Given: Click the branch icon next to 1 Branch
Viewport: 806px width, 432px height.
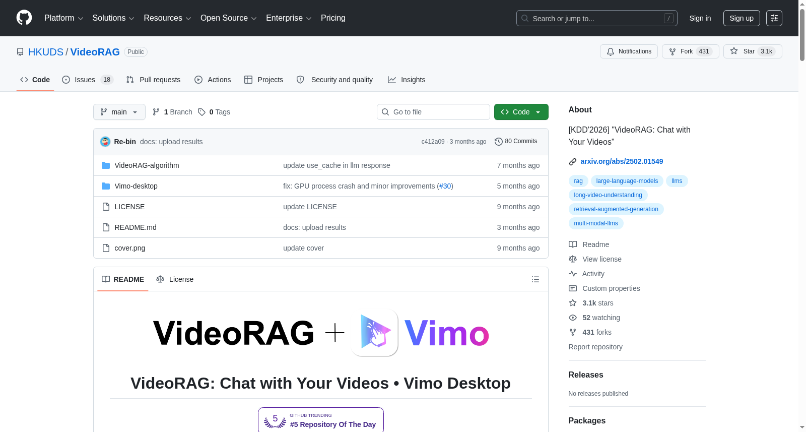Looking at the screenshot, I should pyautogui.click(x=156, y=112).
